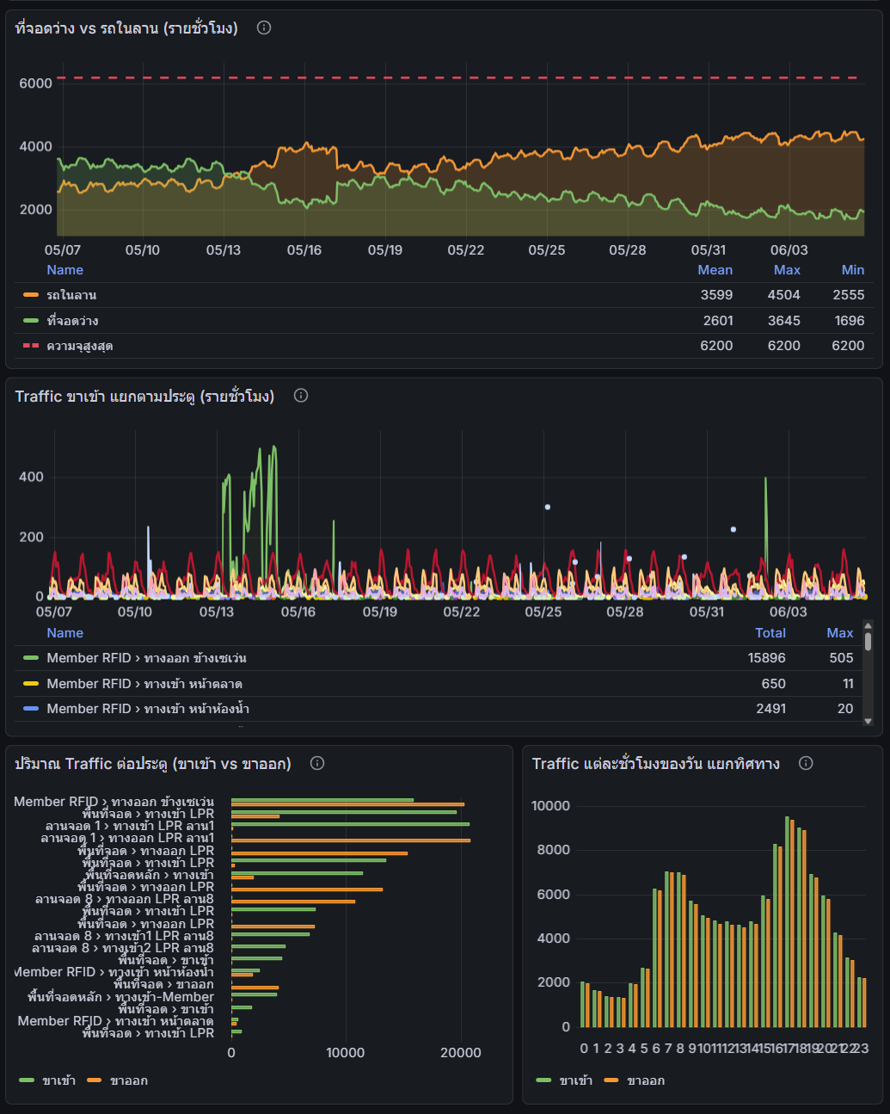The image size is (890, 1114).
Task: Open the Traffic แต่ละชั่วโมงของวัน panel title menu
Action: [x=655, y=763]
